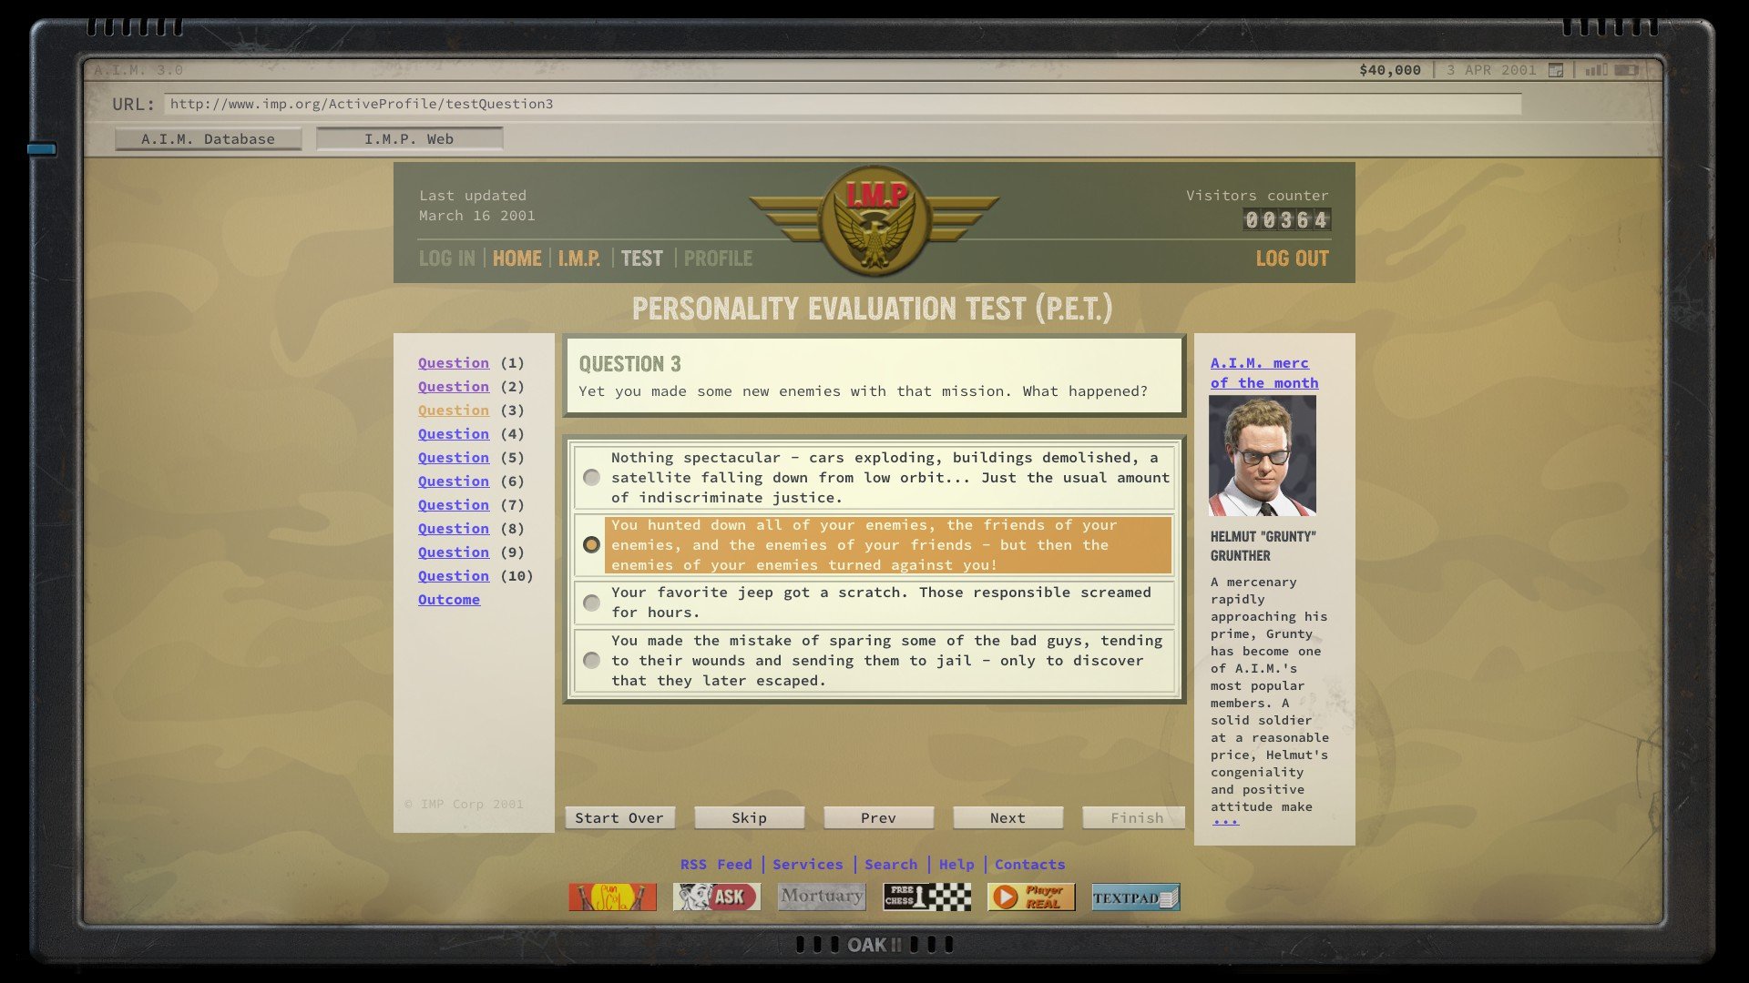The width and height of the screenshot is (1749, 983).
Task: Click the Next button
Action: click(x=1007, y=818)
